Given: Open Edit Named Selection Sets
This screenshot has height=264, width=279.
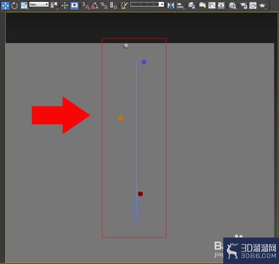Looking at the screenshot, I should (x=124, y=6).
